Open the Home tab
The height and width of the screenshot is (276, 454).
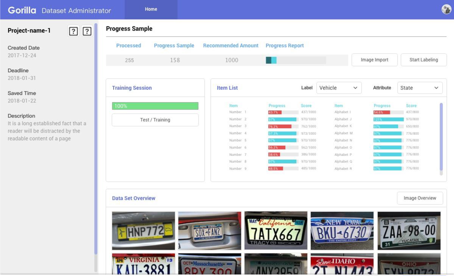click(151, 9)
